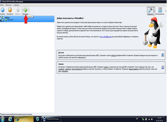Open the media player taskbar icon

[37, 119]
